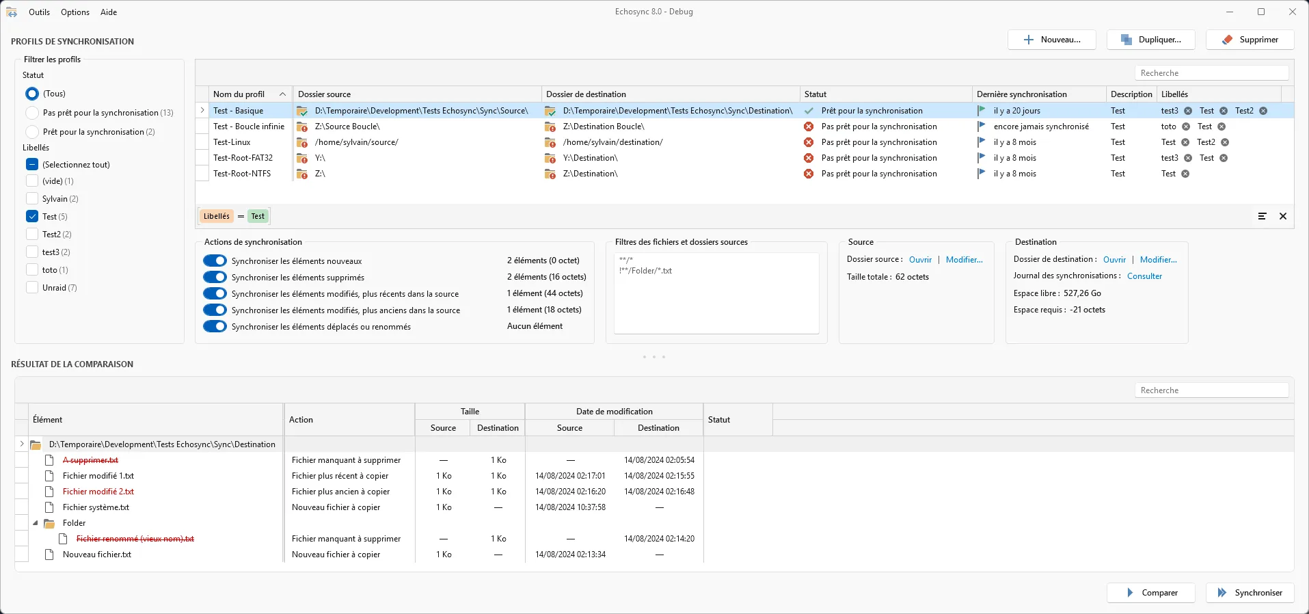Click the Supprimer button
1309x614 pixels.
click(1250, 40)
